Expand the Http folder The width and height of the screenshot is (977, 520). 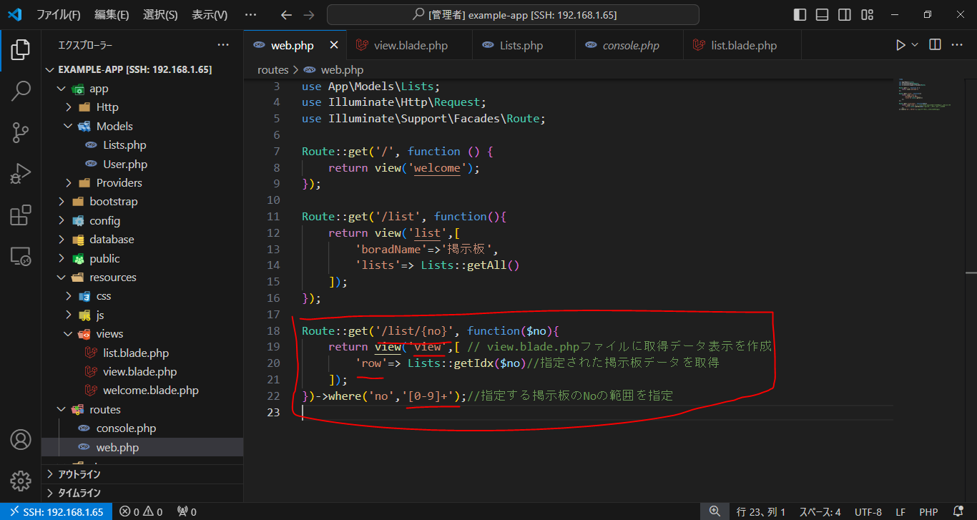pyautogui.click(x=142, y=107)
